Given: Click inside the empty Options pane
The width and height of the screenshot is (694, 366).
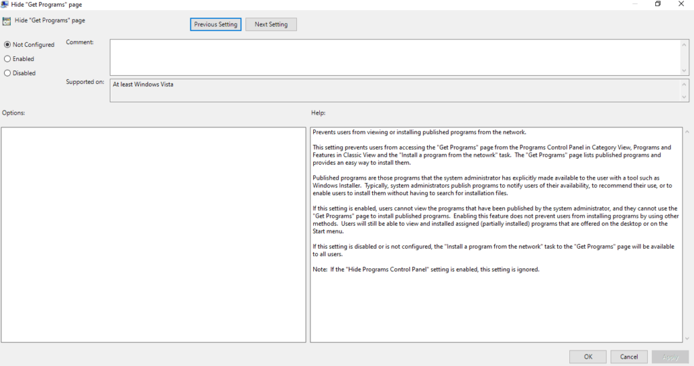Looking at the screenshot, I should click(x=153, y=235).
